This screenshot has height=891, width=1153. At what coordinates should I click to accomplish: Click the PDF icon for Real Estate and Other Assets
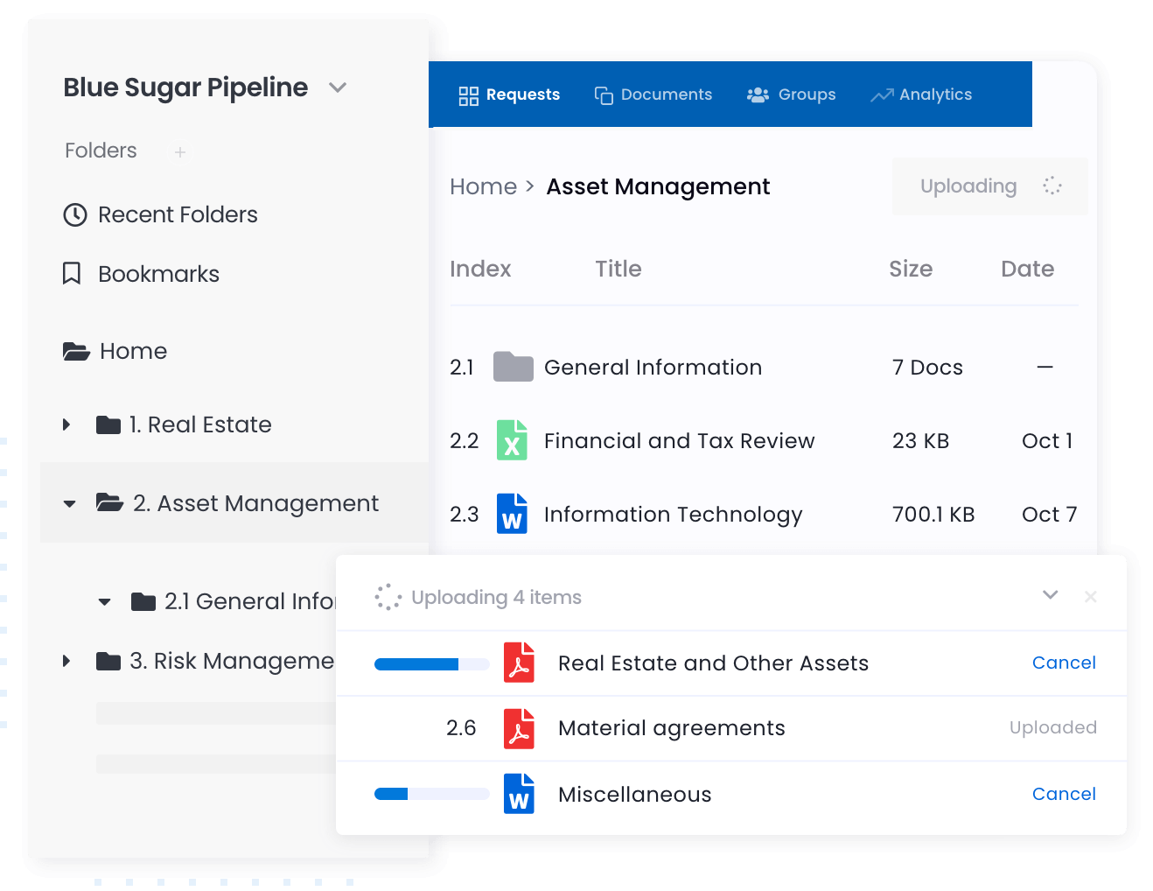520,663
